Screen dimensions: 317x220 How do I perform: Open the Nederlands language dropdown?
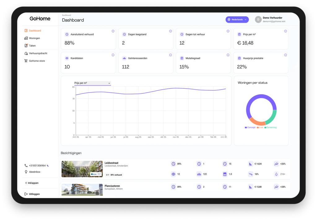237,20
